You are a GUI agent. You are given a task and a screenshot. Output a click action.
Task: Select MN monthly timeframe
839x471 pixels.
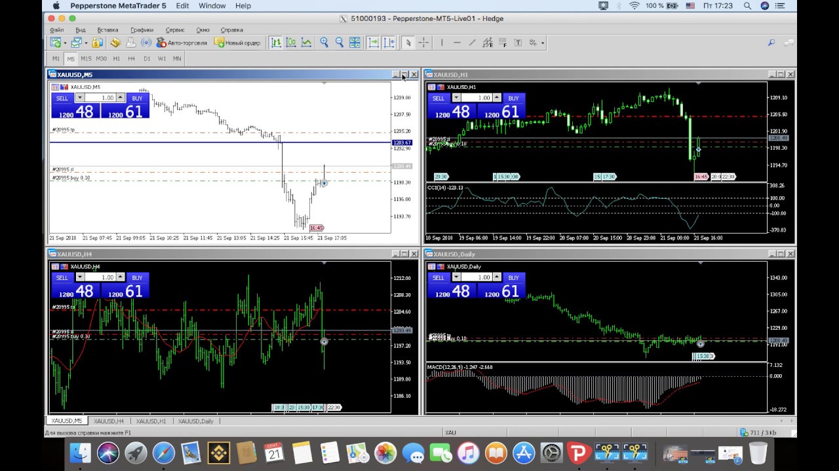pyautogui.click(x=177, y=58)
